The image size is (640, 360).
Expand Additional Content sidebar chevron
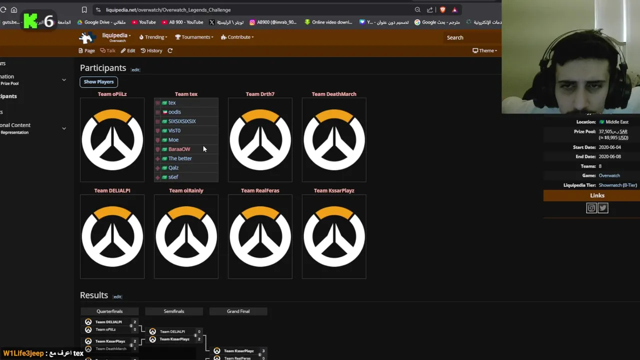[64, 128]
